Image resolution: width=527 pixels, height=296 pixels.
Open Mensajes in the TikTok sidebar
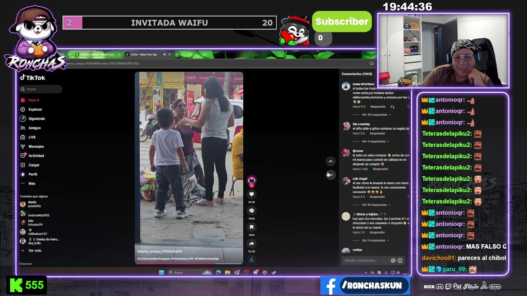32,146
